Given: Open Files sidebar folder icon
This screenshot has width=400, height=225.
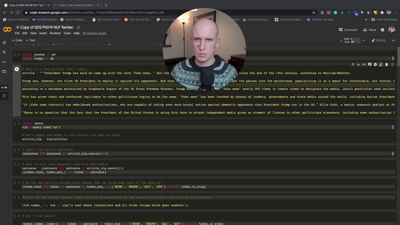Looking at the screenshot, I should point(4,72).
